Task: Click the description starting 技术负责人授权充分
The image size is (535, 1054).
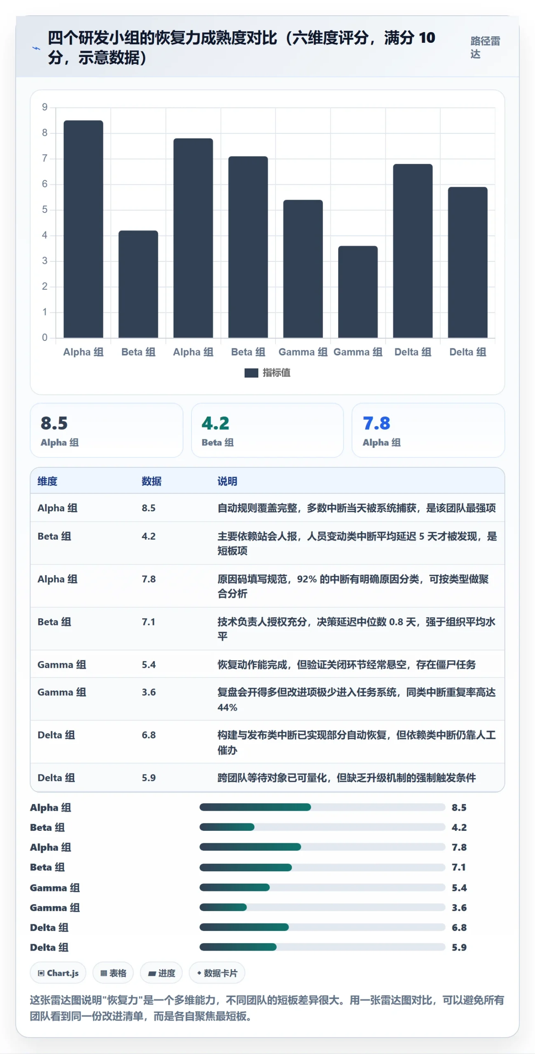Action: 357,629
